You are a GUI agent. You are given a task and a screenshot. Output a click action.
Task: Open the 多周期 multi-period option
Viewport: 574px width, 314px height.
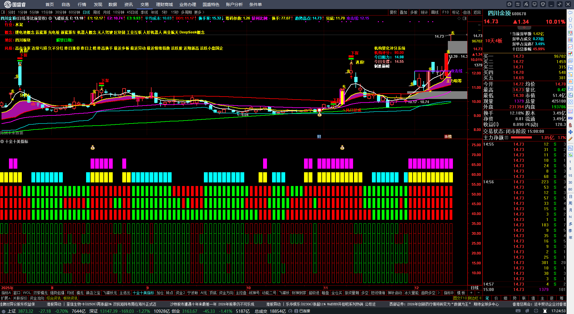click(x=186, y=12)
